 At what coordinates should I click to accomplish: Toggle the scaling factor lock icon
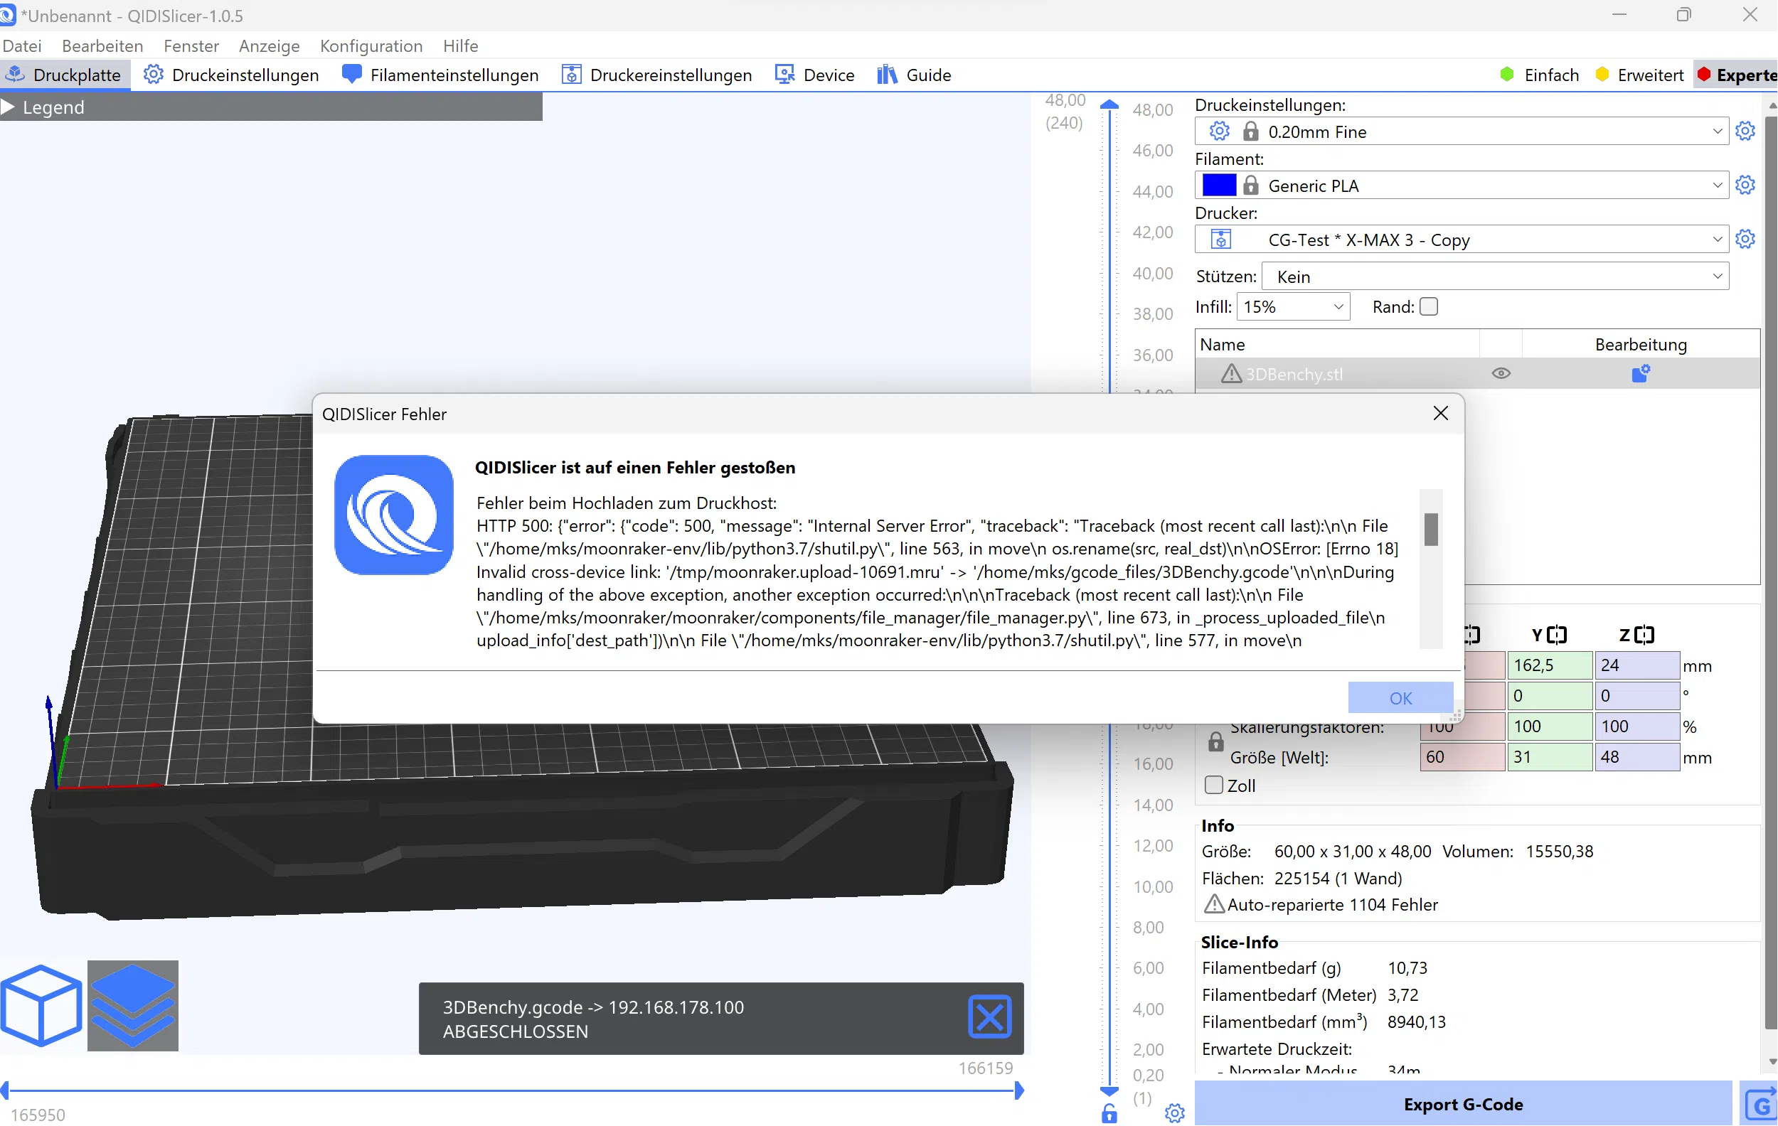[1215, 741]
